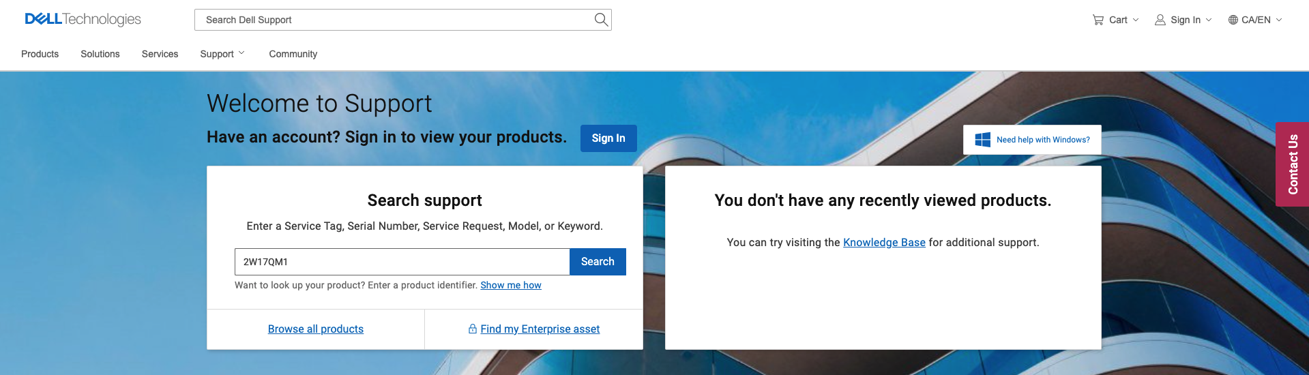Open the Products menu
The image size is (1309, 375).
coord(40,54)
